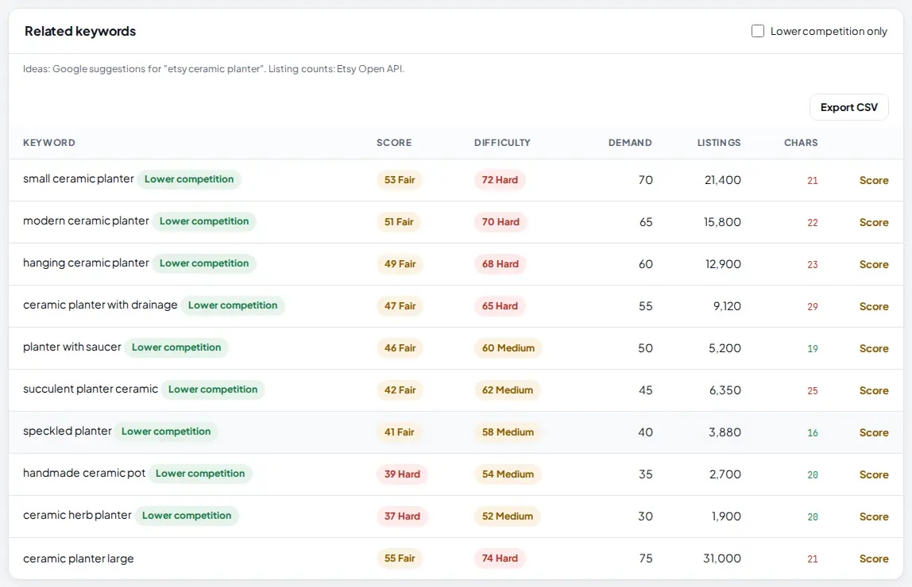Image resolution: width=912 pixels, height=587 pixels.
Task: Click Score link for ceramic planter large
Action: 874,558
